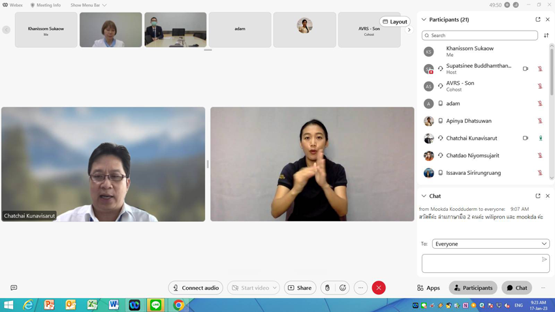Click video icon for Chatchai Kunavisarut

(525, 138)
